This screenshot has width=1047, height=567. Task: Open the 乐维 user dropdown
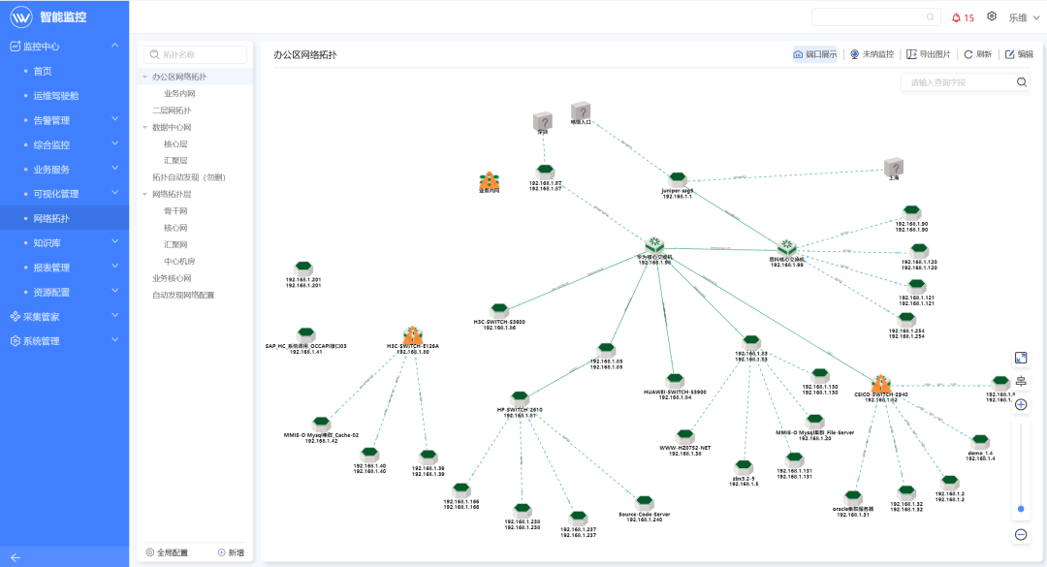click(x=1022, y=17)
